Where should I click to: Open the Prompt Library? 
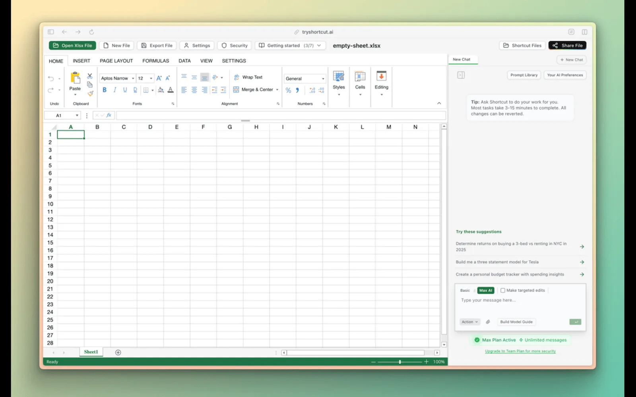pos(524,75)
